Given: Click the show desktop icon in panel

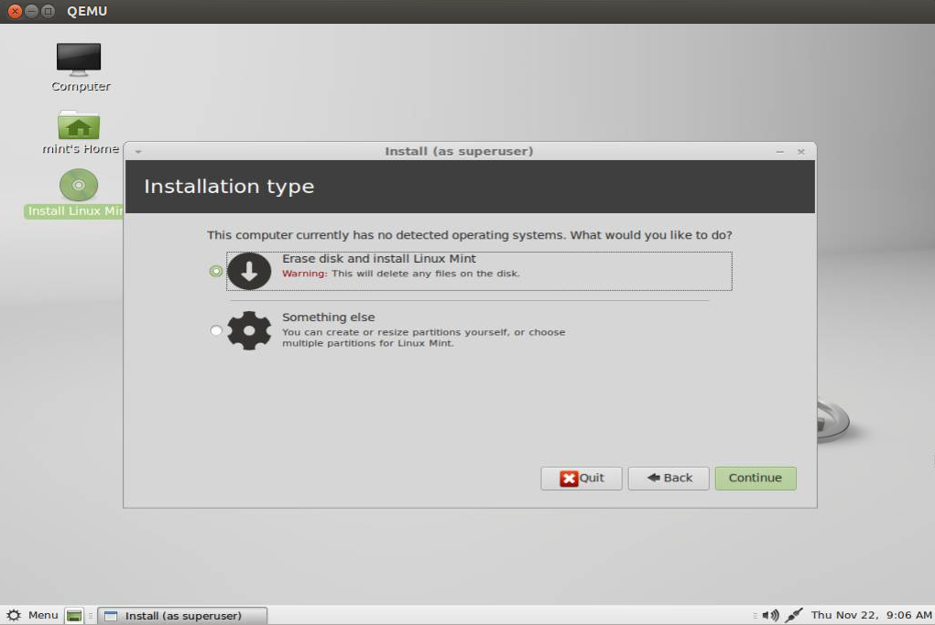Looking at the screenshot, I should click(74, 616).
